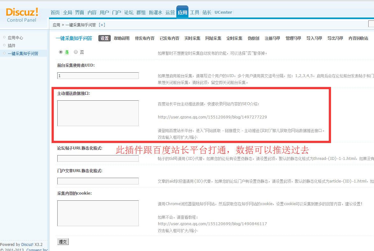Viewport: 374px width, 251px height.
Task: Open the Comsenz Inc. footer link
Action: [x=37, y=250]
